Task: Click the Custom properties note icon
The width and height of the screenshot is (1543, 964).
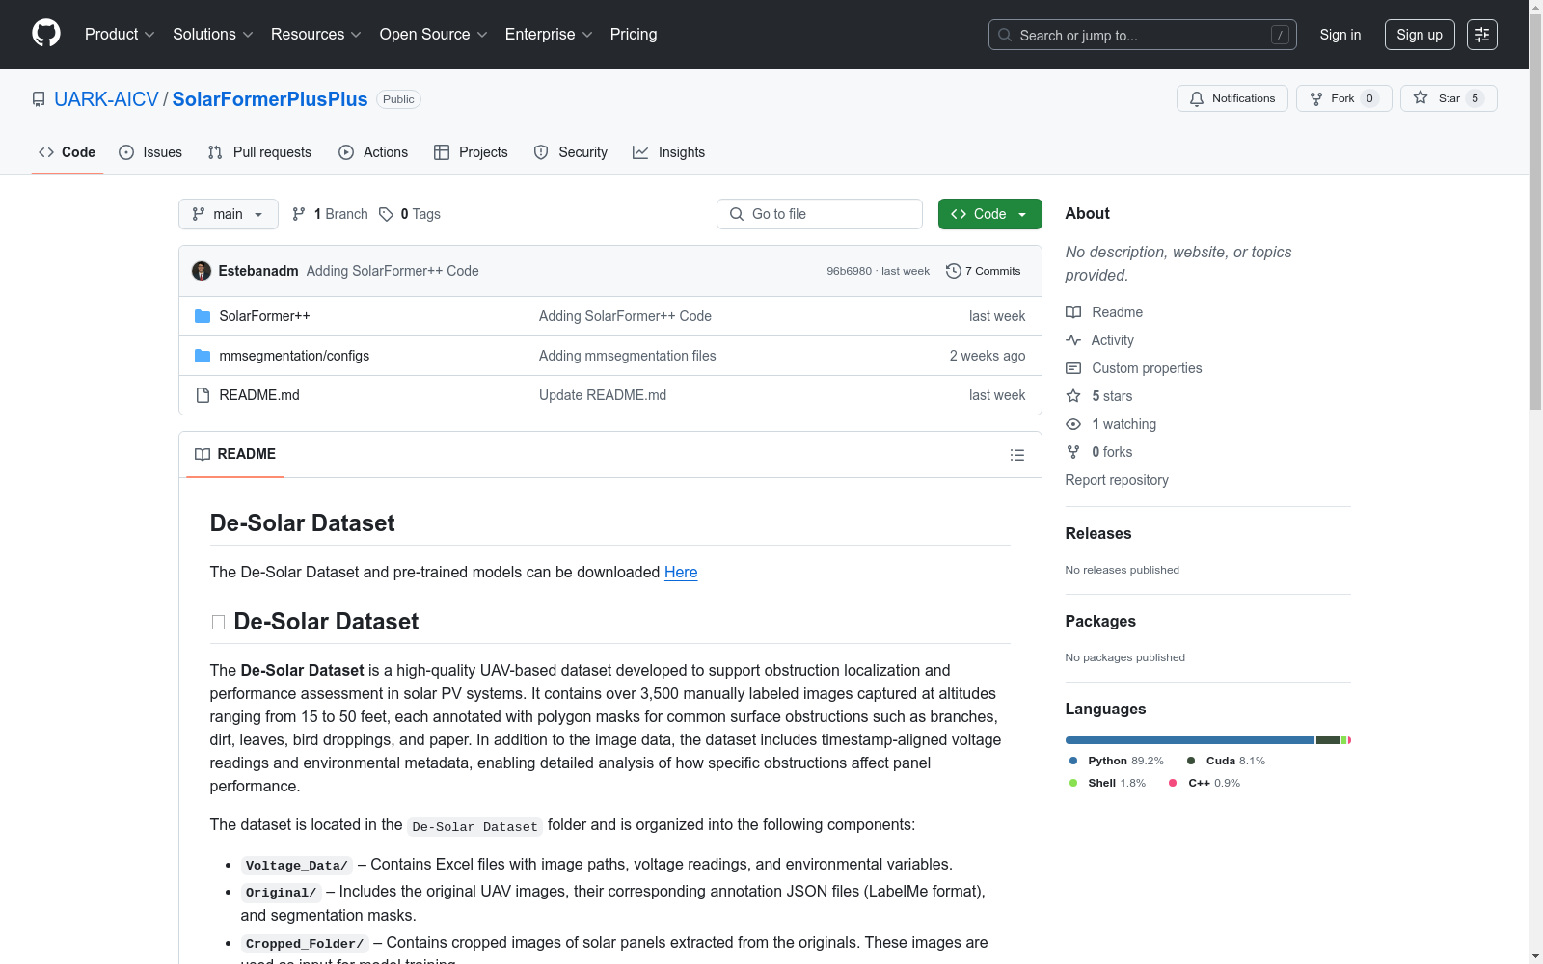Action: [1073, 368]
